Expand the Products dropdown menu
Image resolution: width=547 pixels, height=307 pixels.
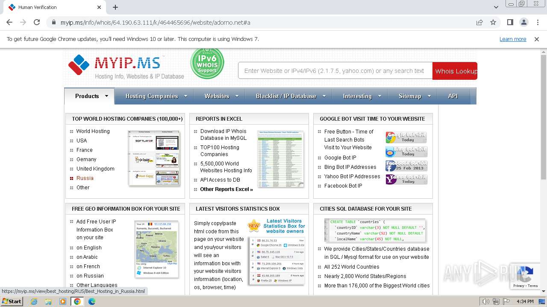click(x=89, y=96)
